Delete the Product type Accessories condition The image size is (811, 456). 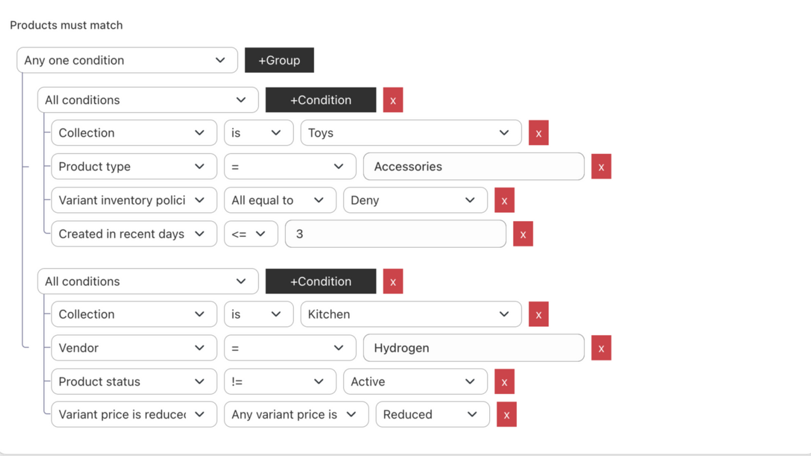click(x=601, y=166)
